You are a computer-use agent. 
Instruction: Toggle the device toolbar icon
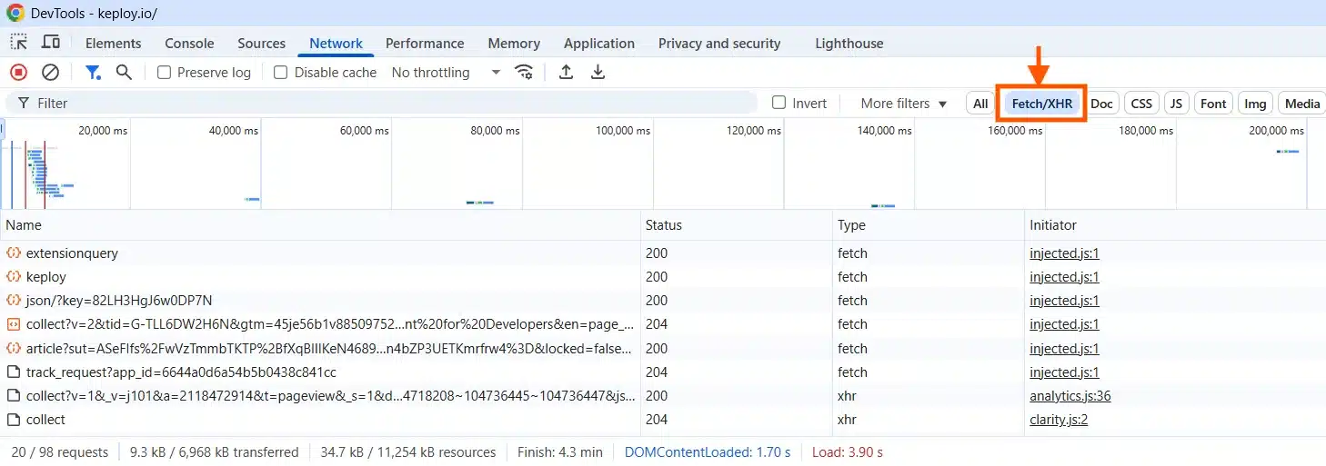(x=51, y=43)
